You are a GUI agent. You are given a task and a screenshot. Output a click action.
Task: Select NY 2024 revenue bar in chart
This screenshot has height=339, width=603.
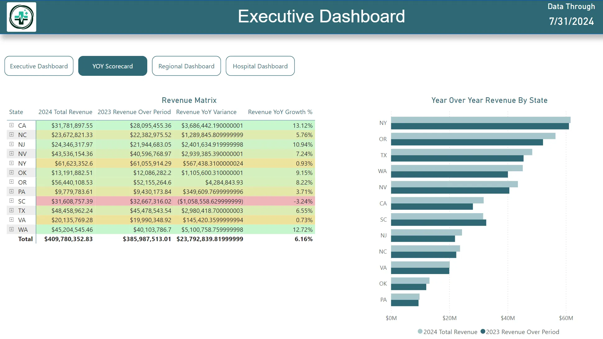tap(480, 120)
